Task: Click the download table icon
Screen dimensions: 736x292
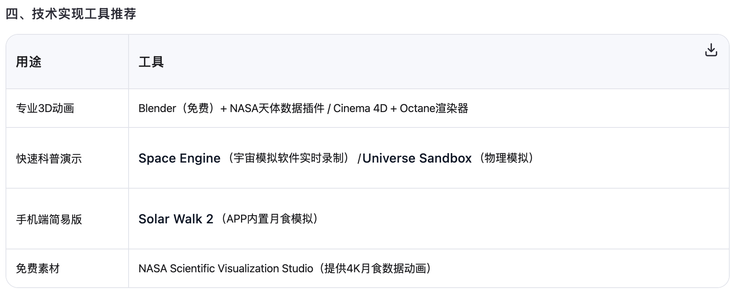Action: [711, 50]
